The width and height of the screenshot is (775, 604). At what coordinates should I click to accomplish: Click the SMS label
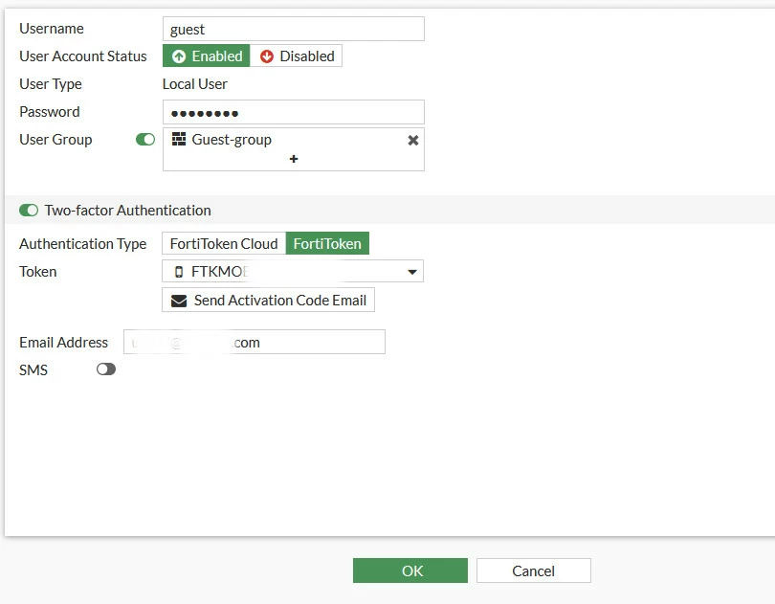(33, 370)
